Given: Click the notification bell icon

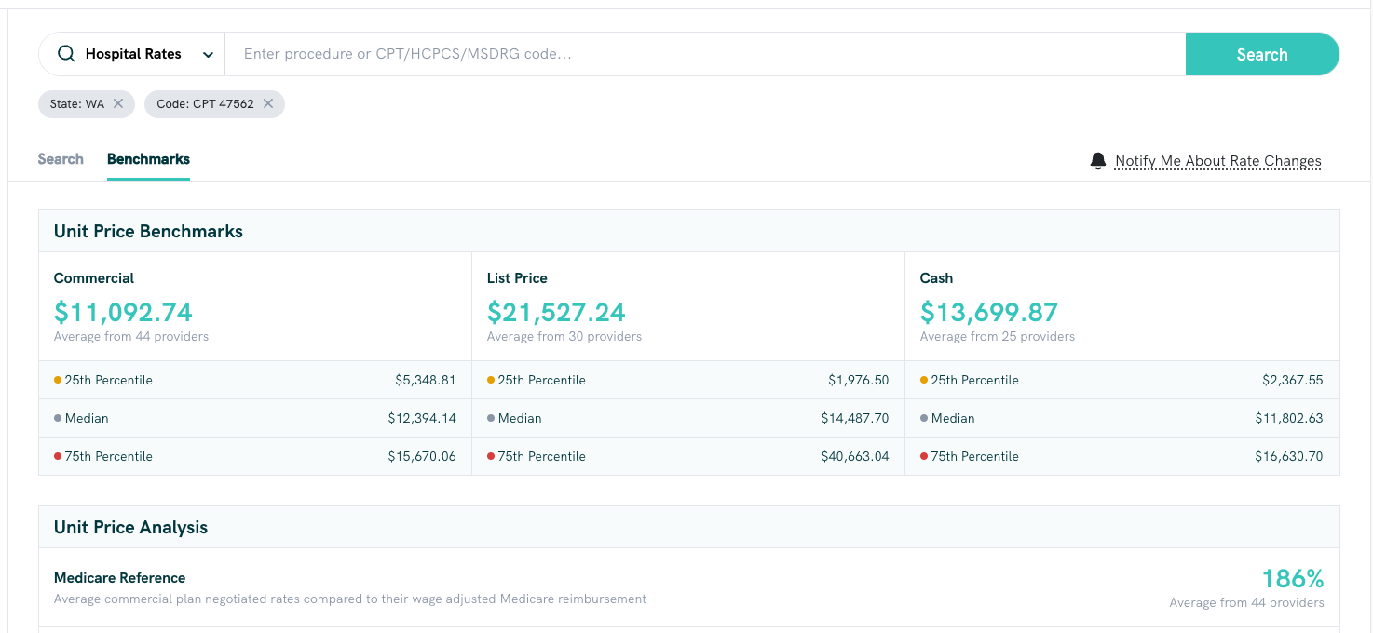Looking at the screenshot, I should pyautogui.click(x=1098, y=161).
